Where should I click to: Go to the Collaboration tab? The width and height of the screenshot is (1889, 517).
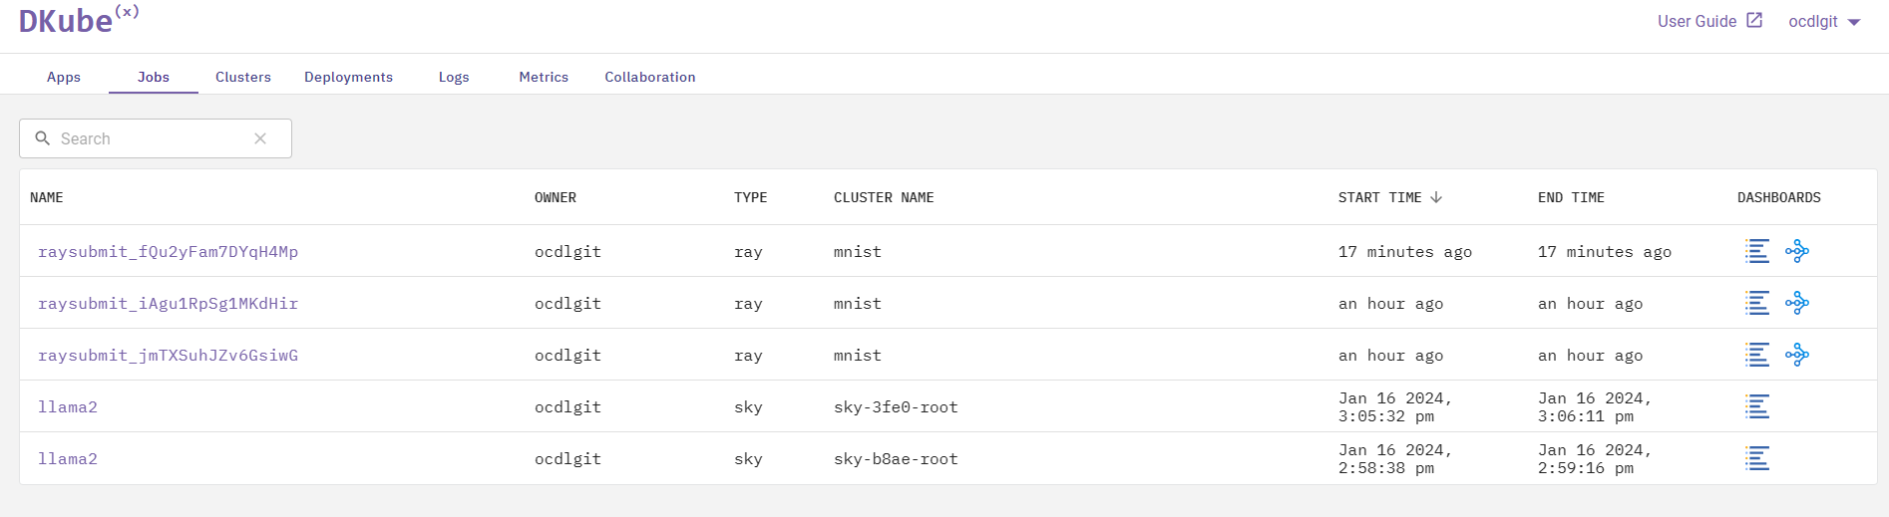tap(650, 77)
